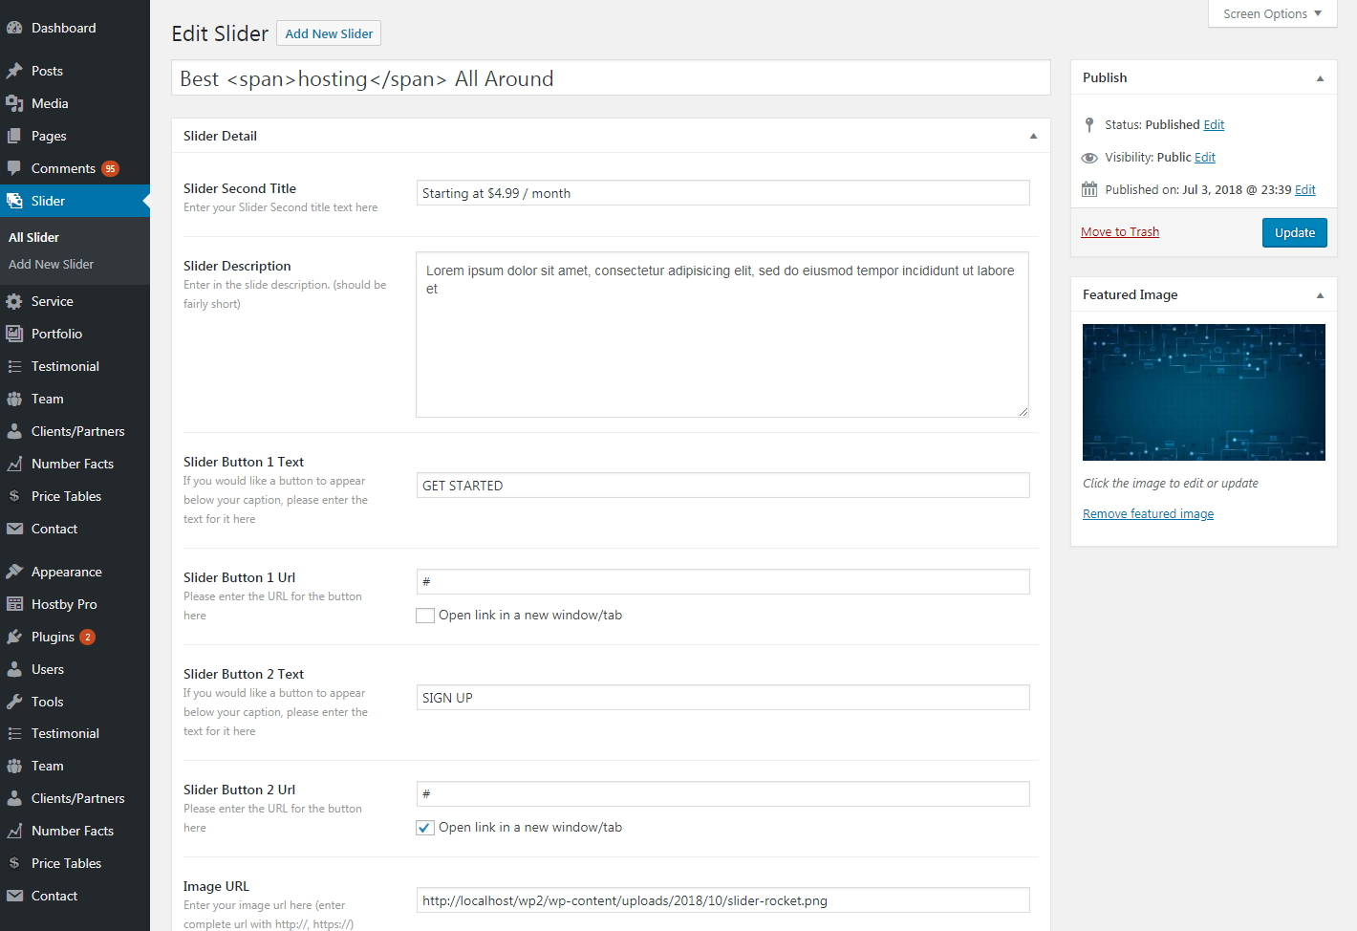Click the bottom Contact envelope icon

point(14,896)
